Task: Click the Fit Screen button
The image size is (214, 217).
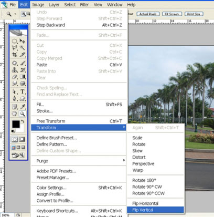Action: coord(172,14)
